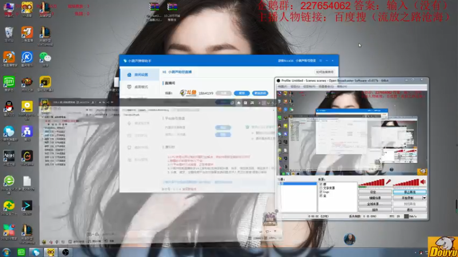Open the 360 browser green e icon
Viewport: 458px width, 257px height.
9,181
